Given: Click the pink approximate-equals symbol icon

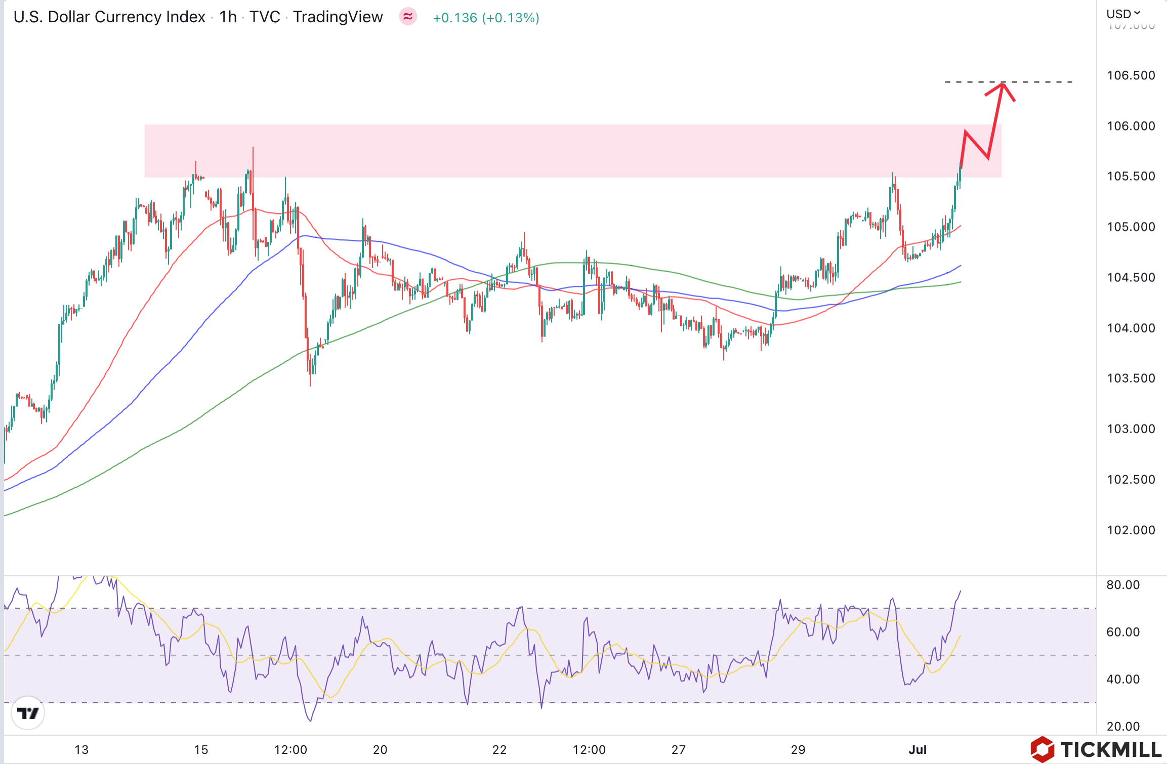Looking at the screenshot, I should tap(408, 17).
